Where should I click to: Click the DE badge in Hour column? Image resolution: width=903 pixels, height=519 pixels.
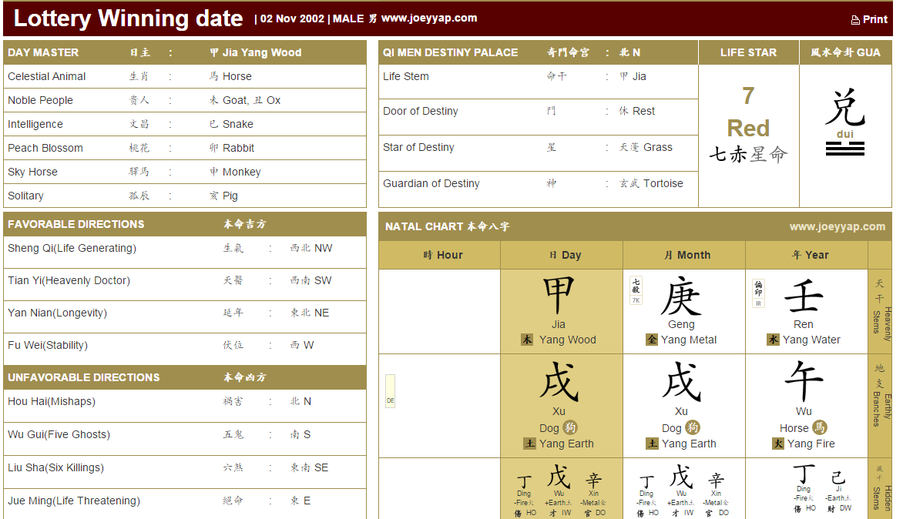click(x=390, y=391)
